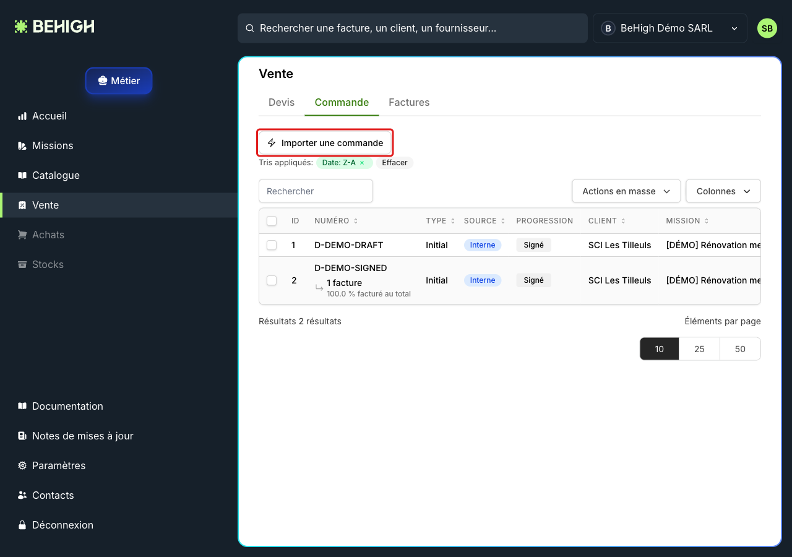Check the D-DEMO-SIGNED row checkbox
This screenshot has height=557, width=792.
272,280
